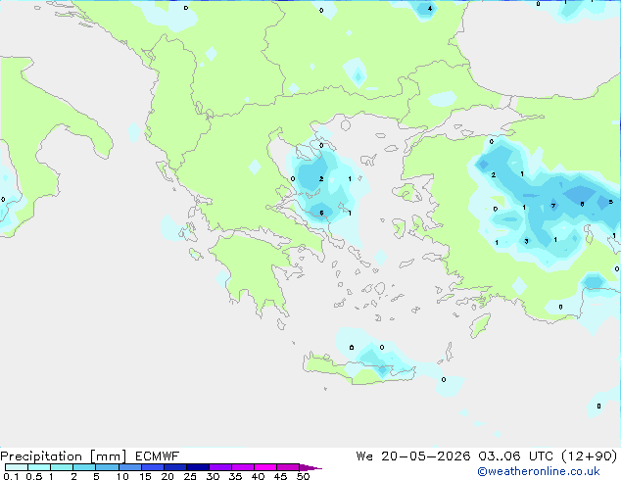Click the '20' legend scale label
Image resolution: width=621 pixels, height=480 pixels.
(x=167, y=476)
